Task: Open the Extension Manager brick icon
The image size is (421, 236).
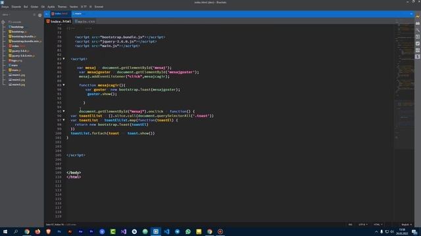Action: (418, 24)
